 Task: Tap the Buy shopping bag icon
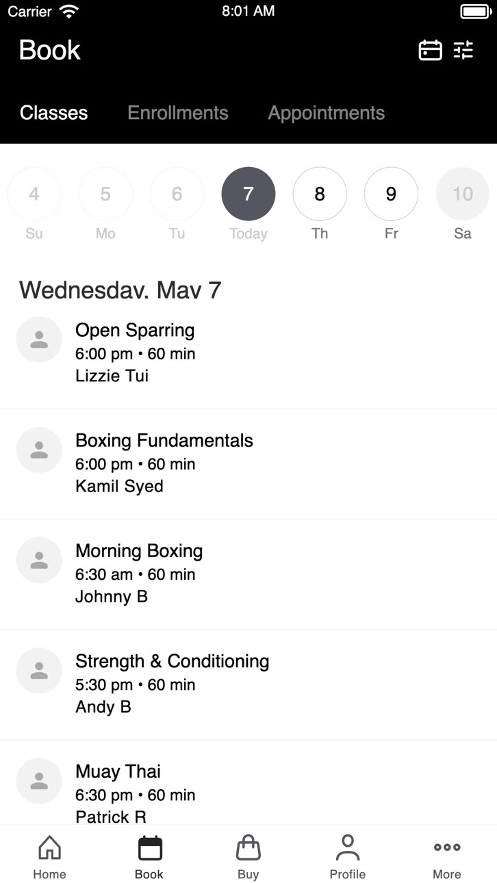(248, 847)
